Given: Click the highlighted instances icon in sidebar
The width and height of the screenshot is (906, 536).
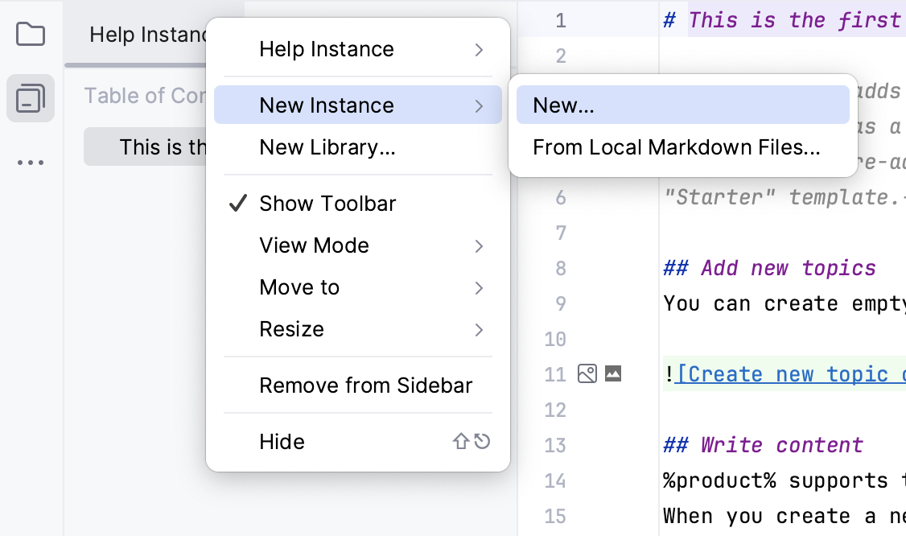Looking at the screenshot, I should (30, 97).
